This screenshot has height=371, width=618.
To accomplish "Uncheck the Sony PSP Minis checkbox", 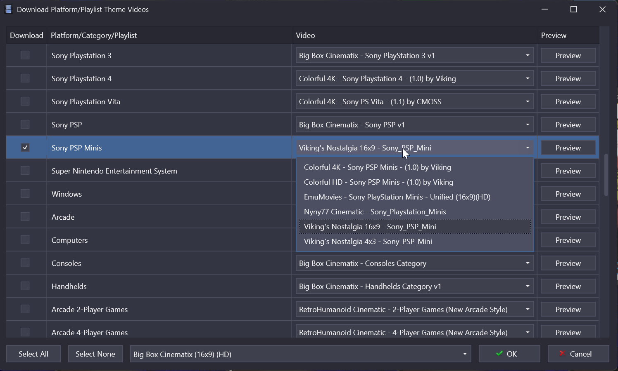I will 25,148.
